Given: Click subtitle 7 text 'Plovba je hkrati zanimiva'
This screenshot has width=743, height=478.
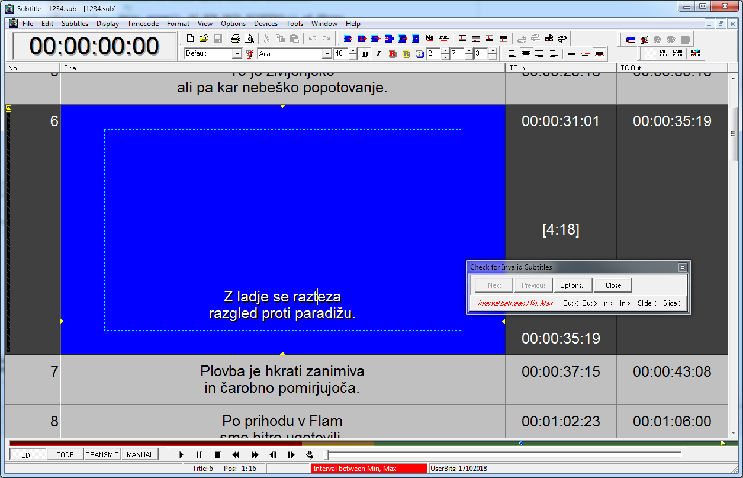Looking at the screenshot, I should 282,371.
